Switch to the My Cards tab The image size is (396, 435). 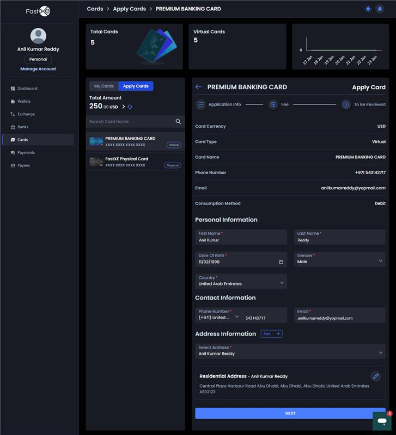click(103, 86)
